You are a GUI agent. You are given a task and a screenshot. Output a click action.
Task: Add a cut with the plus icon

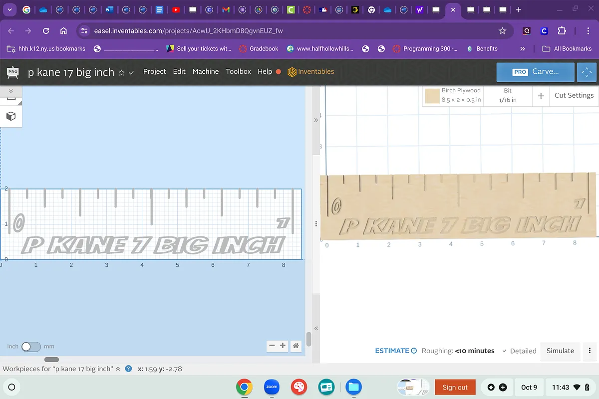(541, 95)
